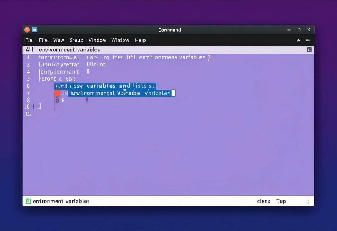The width and height of the screenshot is (337, 231).
Task: Toggle the fold marker beside line 10
Action: point(34,106)
